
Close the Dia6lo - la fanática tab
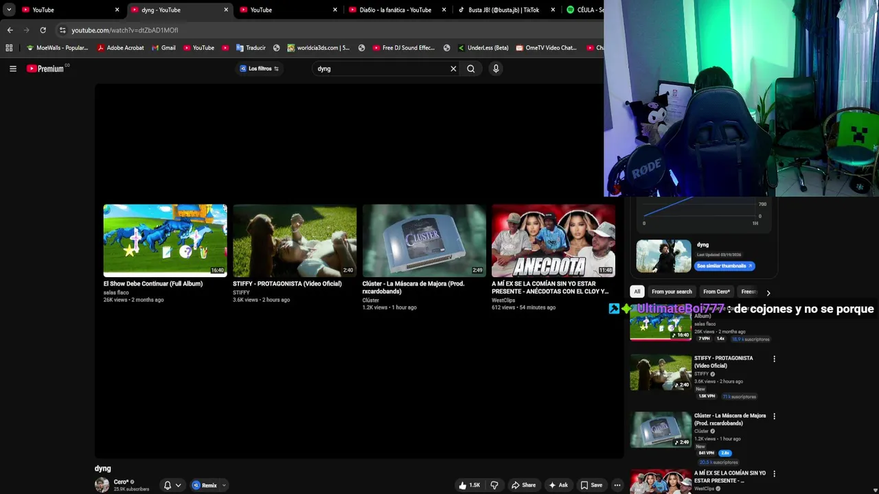(444, 10)
